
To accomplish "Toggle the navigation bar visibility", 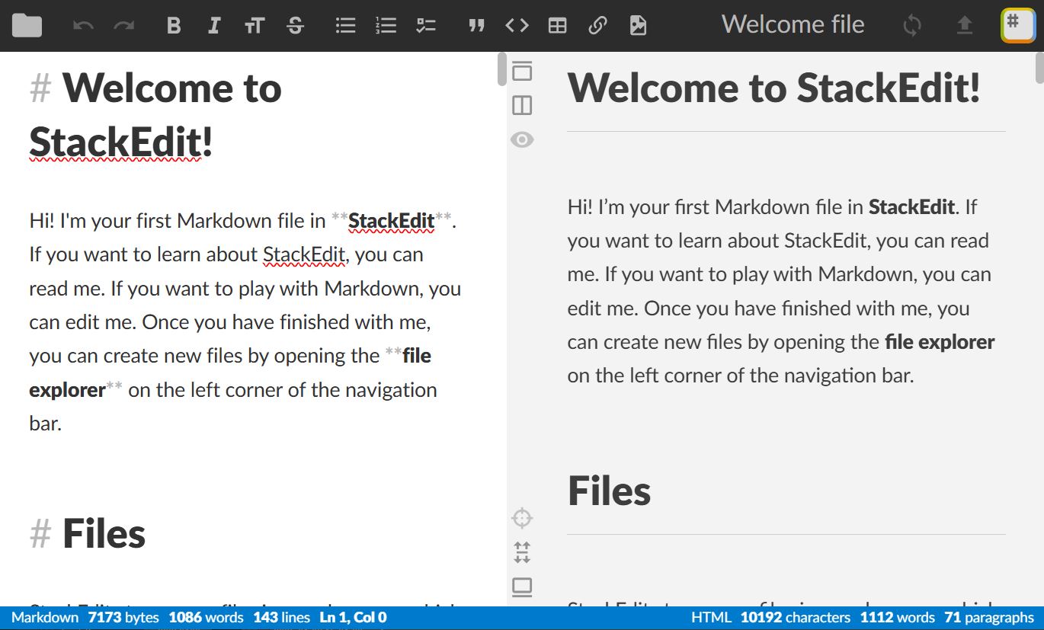I will [x=522, y=72].
